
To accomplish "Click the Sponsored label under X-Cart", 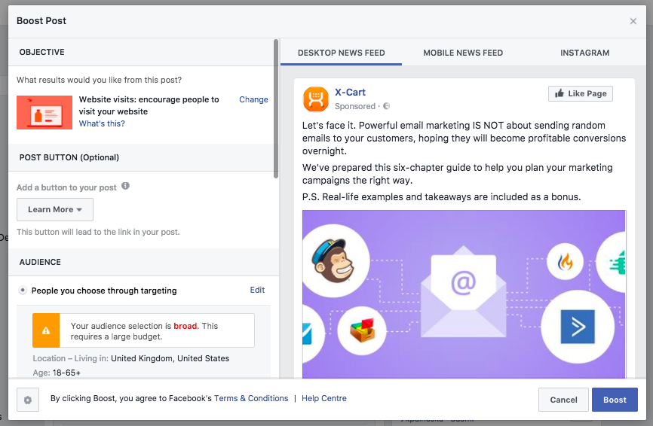I will pyautogui.click(x=355, y=106).
